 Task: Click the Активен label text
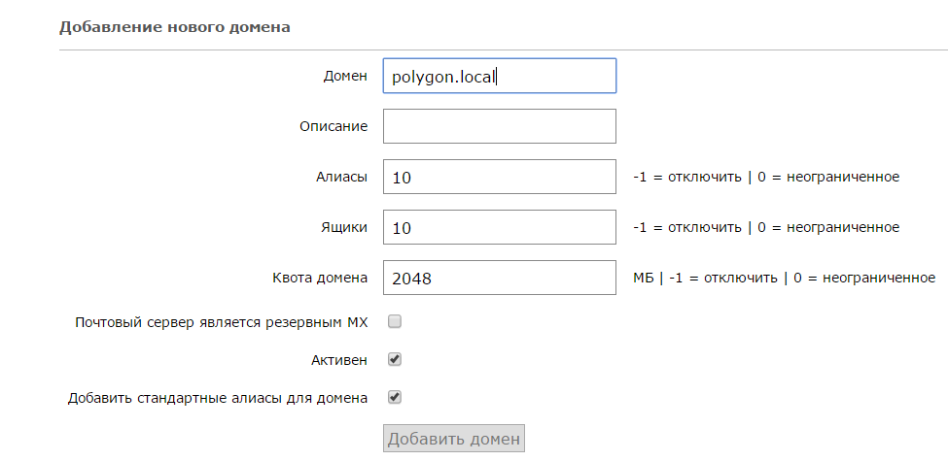coord(339,360)
